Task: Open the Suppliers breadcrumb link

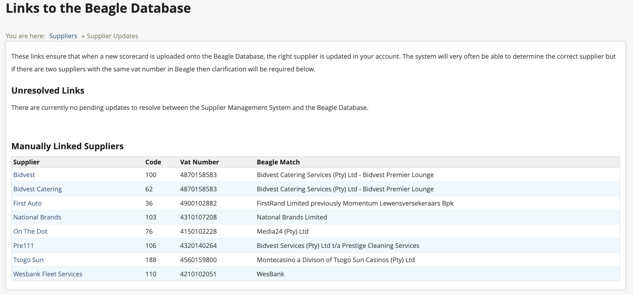Action: (x=63, y=36)
